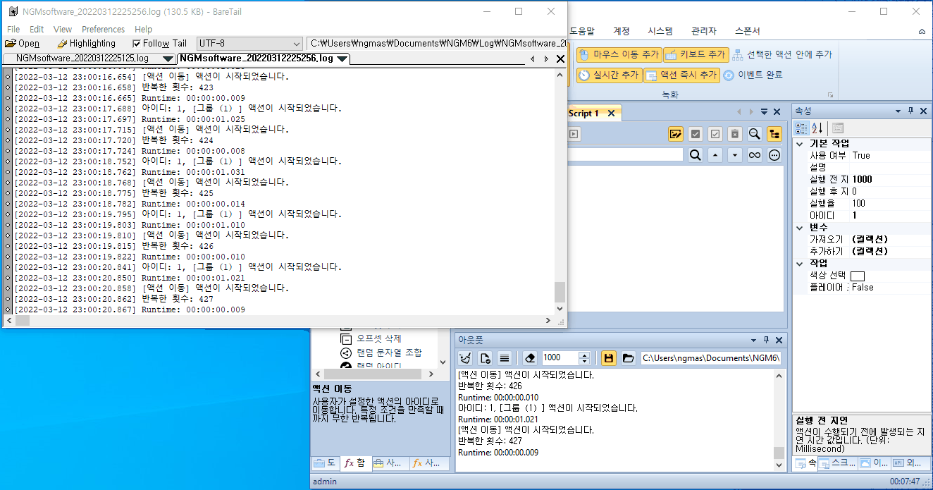
Task: Open the 계정 ribbon tab
Action: [x=622, y=31]
